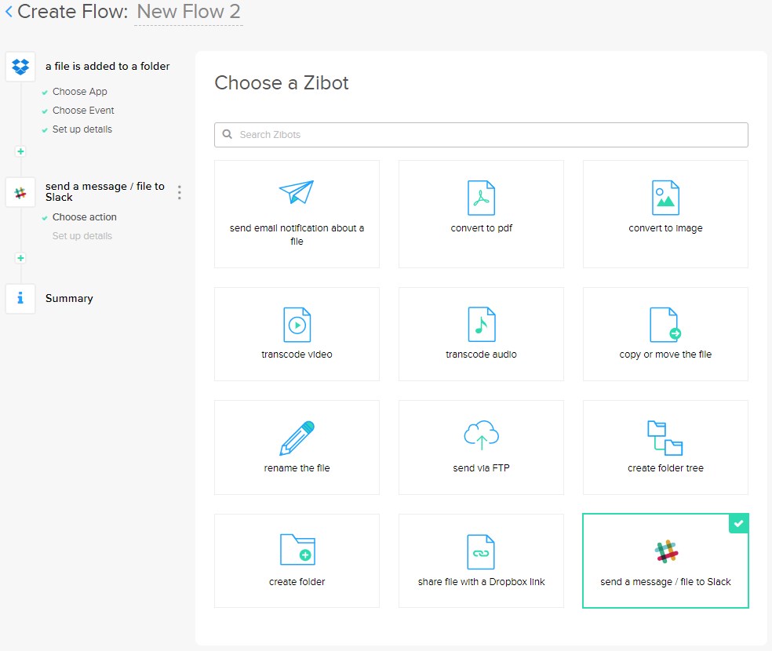Screen dimensions: 772x651
Task: Open the Choose App step
Action: (x=79, y=92)
